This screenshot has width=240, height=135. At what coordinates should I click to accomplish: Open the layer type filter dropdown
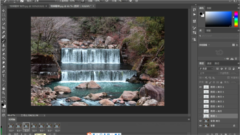point(206,69)
